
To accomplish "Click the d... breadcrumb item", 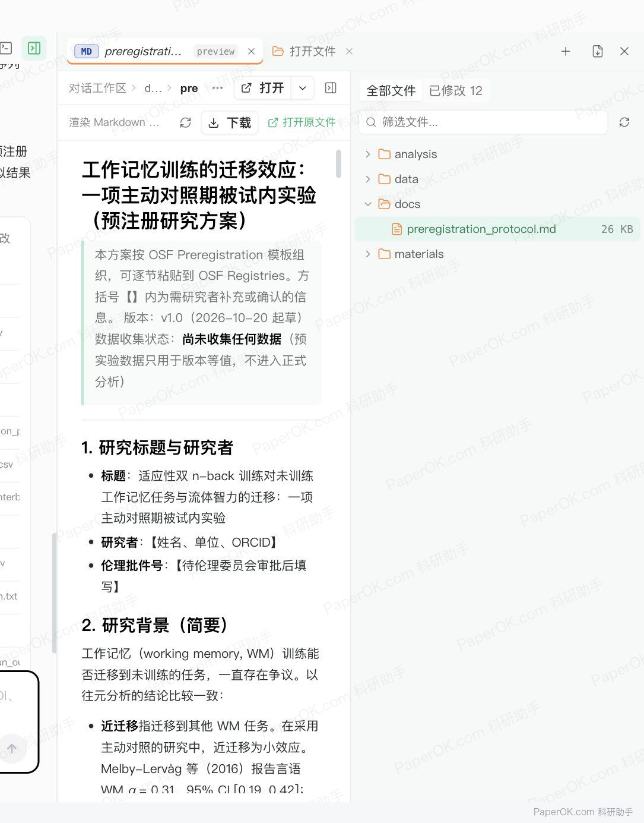I will coord(153,89).
